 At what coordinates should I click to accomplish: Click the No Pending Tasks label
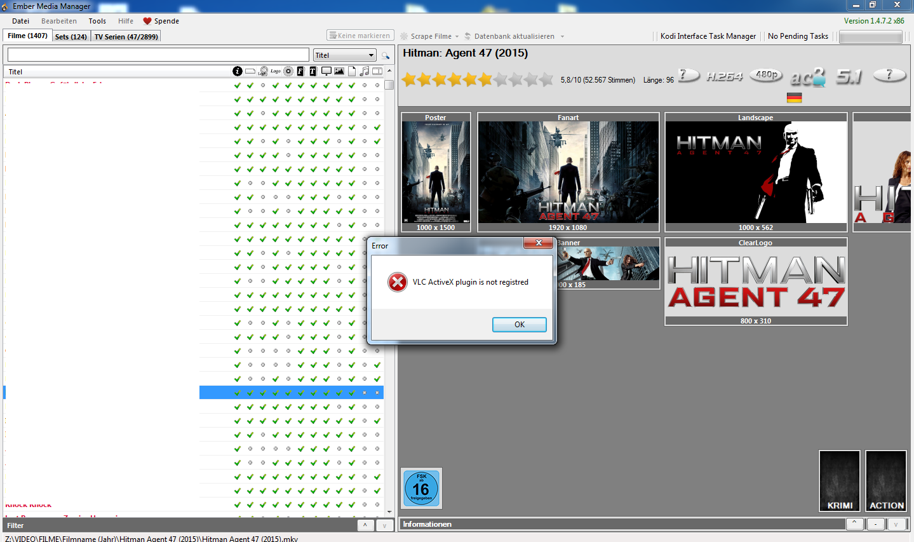point(798,36)
